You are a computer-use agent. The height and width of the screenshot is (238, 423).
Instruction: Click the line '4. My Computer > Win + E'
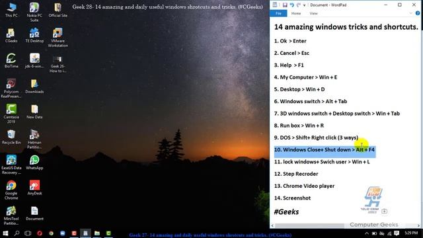pos(305,77)
